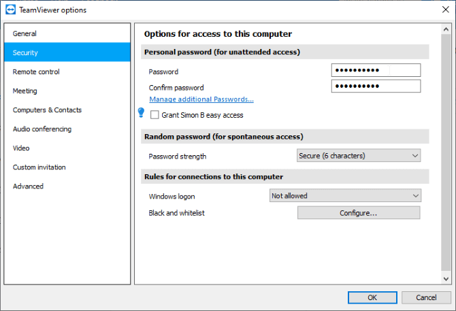This screenshot has height=311, width=456.
Task: Click the Password strength label
Action: point(178,157)
